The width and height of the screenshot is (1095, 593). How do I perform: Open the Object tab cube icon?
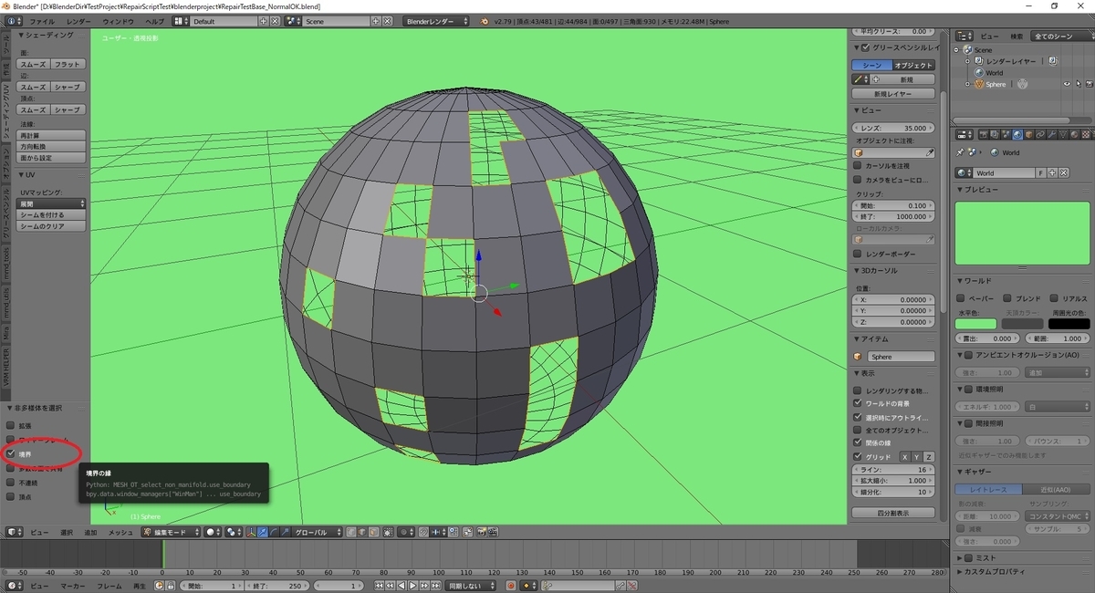(1029, 135)
